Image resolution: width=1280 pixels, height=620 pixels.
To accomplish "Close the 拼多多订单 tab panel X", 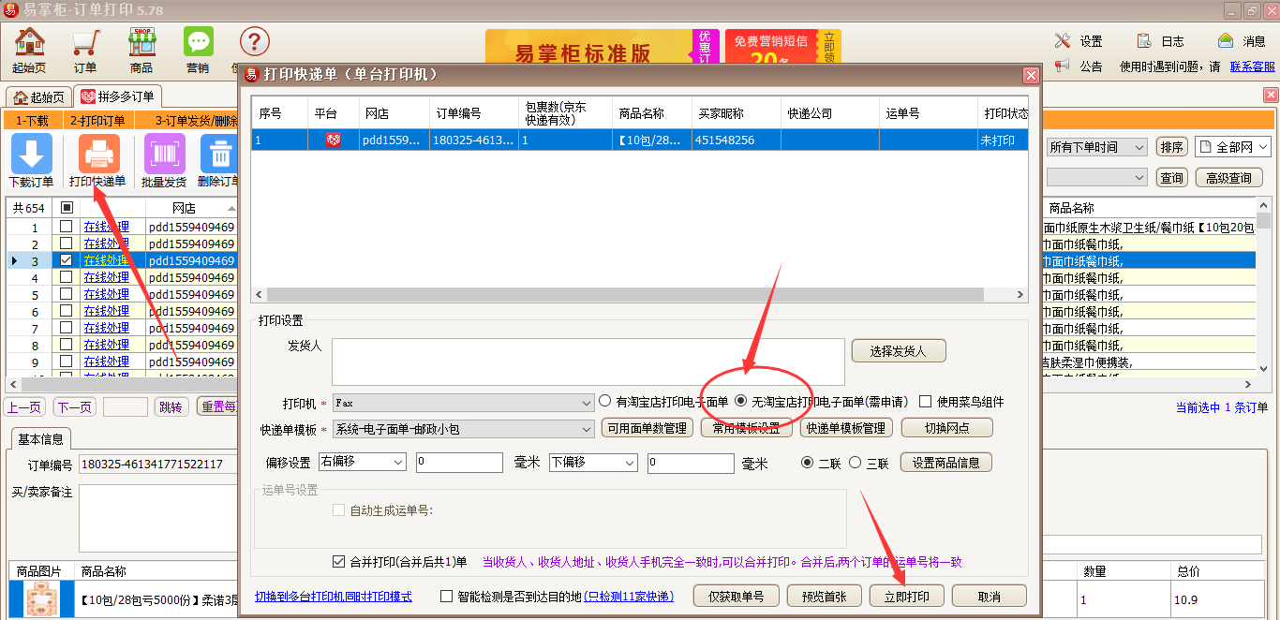I will 1272,96.
